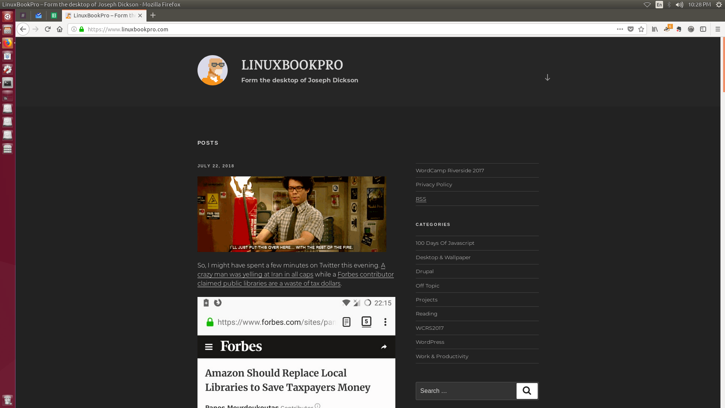Click the scroll-down arrow in the header
This screenshot has height=408, width=725.
click(548, 77)
